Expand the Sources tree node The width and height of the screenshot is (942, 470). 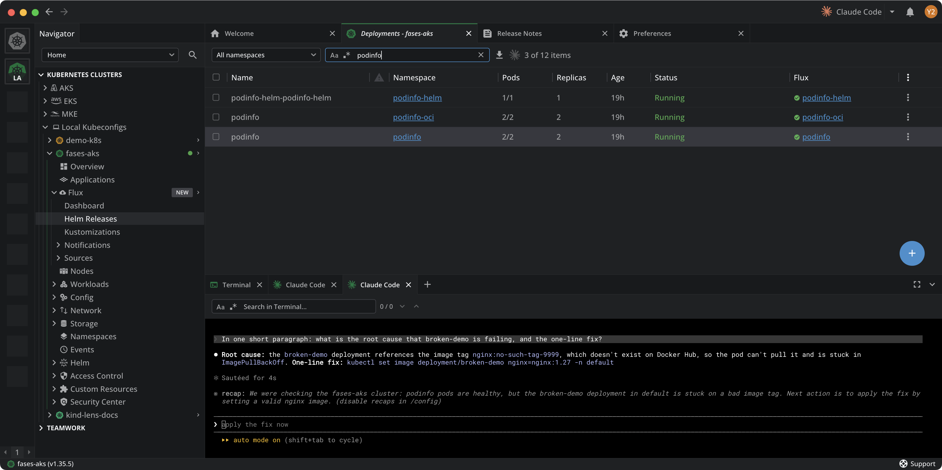[x=59, y=258]
